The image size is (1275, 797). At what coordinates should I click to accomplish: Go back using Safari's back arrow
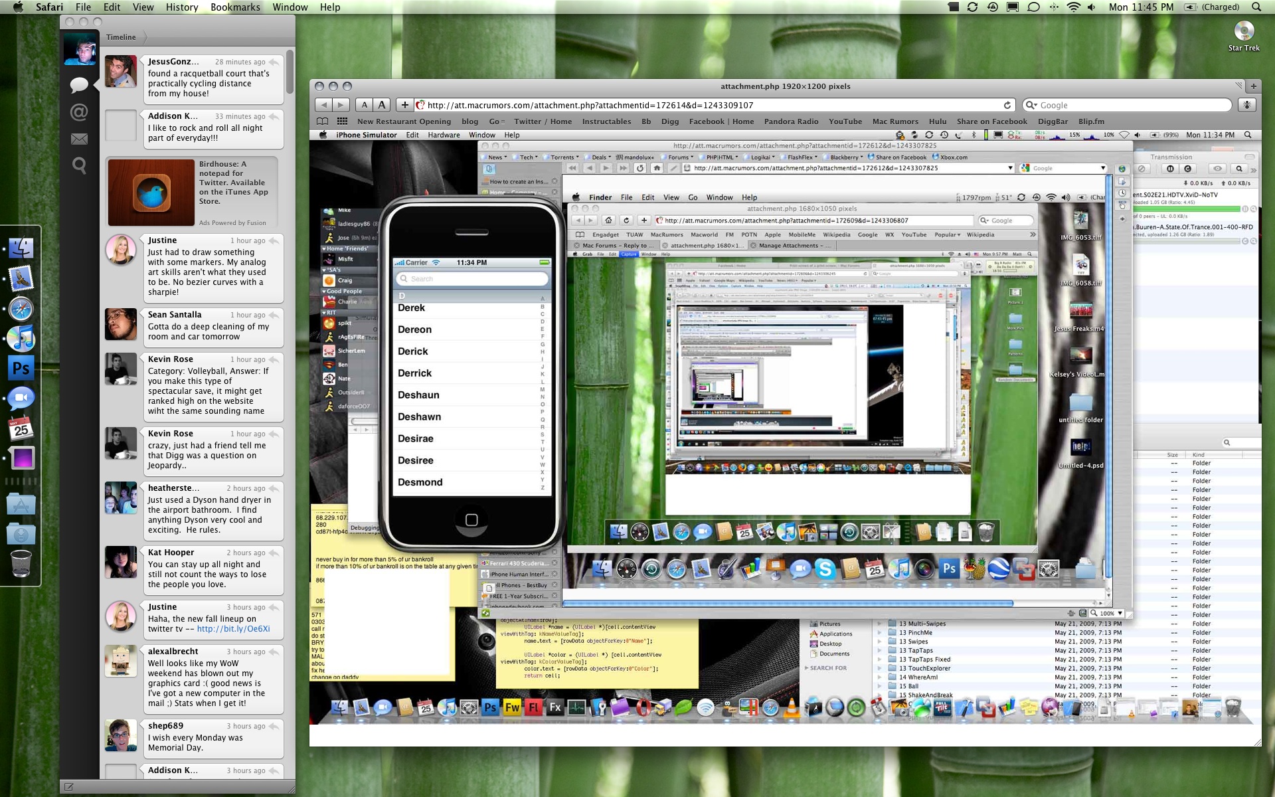coord(323,105)
